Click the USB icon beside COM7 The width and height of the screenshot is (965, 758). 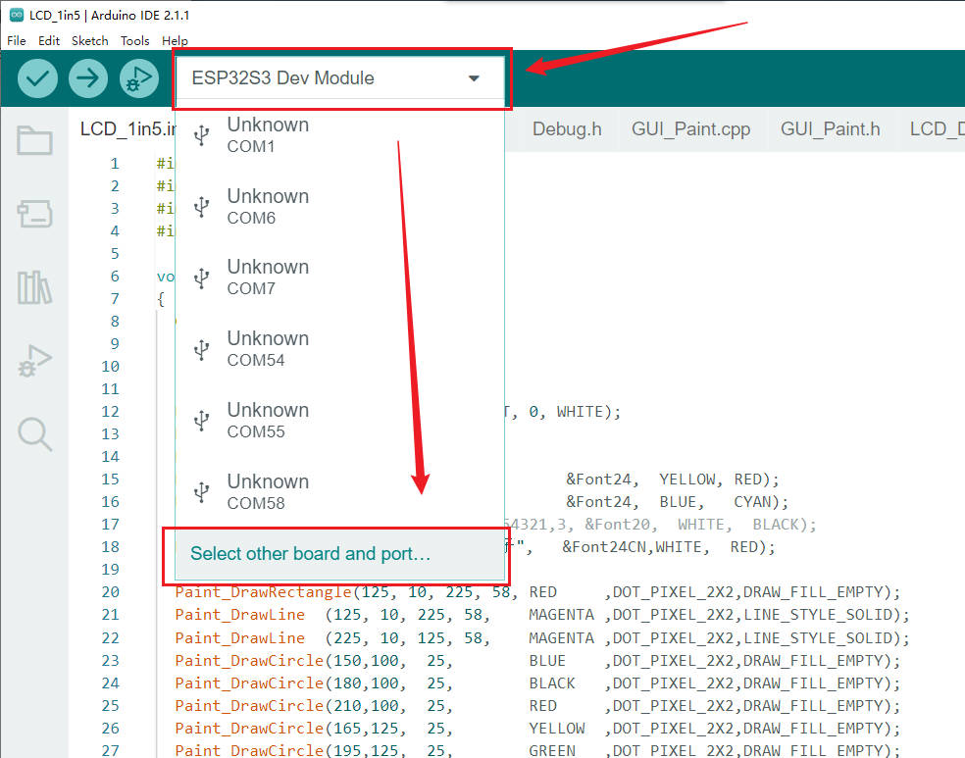(201, 278)
